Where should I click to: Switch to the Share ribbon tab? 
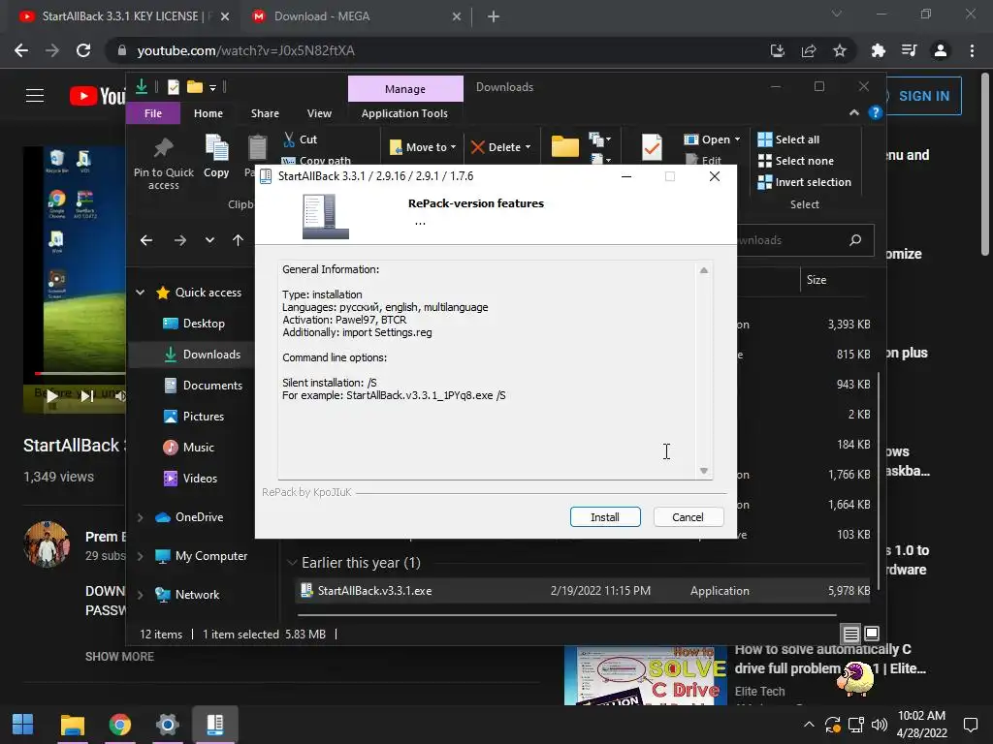[265, 113]
